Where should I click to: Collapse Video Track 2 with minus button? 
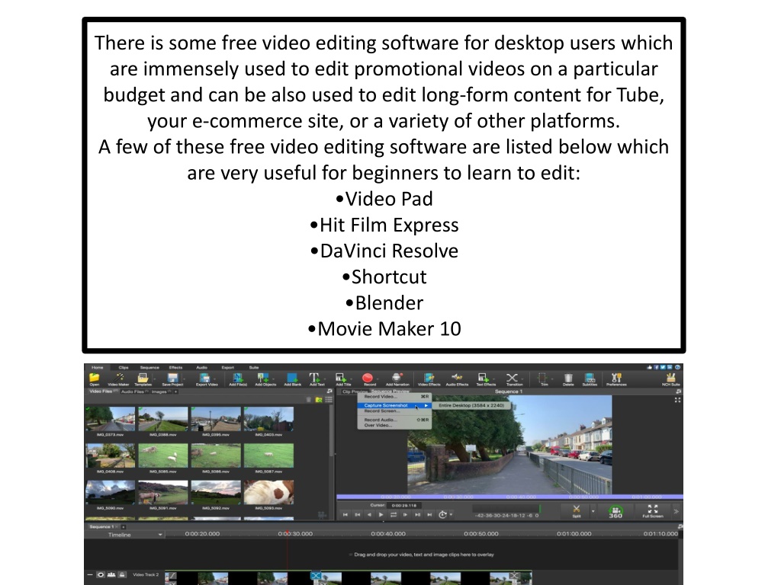click(90, 574)
